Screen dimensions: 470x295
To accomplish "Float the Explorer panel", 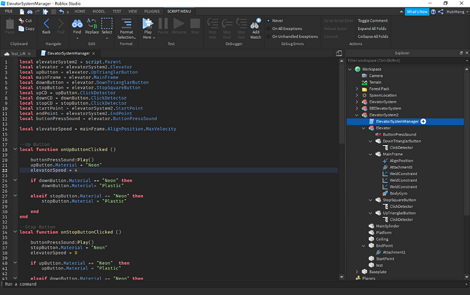I will pyautogui.click(x=461, y=52).
